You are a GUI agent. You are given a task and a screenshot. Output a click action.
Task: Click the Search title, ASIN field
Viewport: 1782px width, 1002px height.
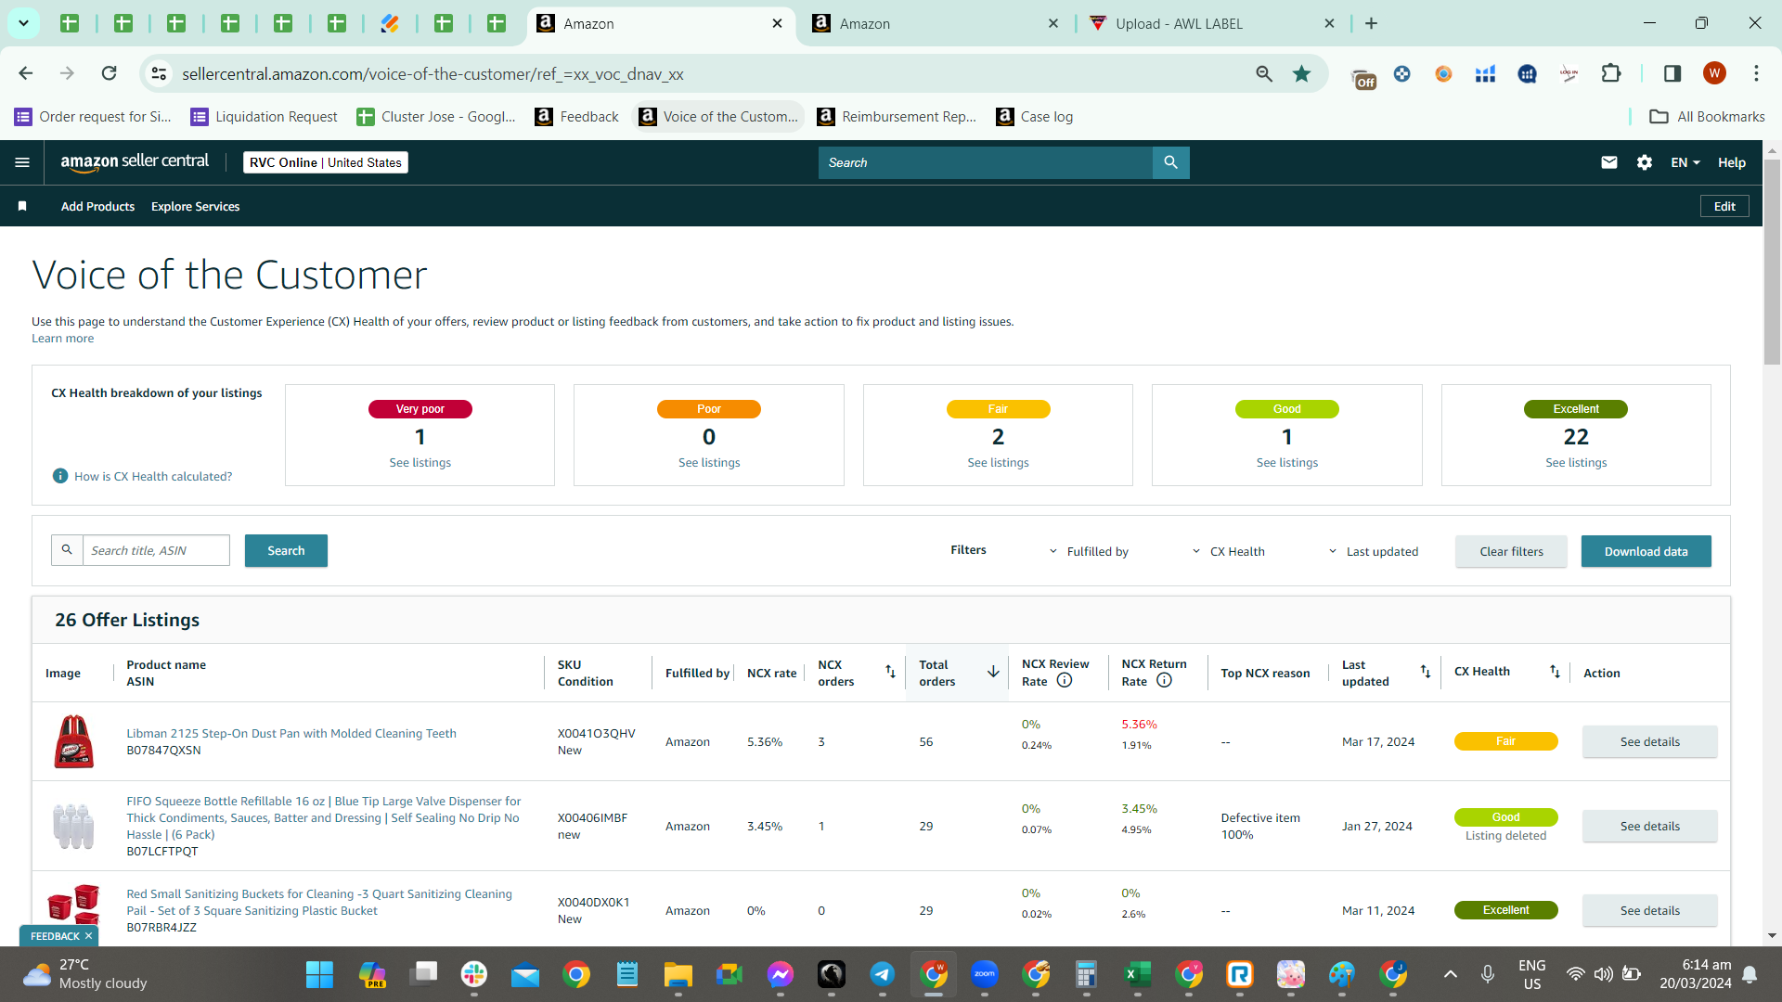click(x=156, y=550)
